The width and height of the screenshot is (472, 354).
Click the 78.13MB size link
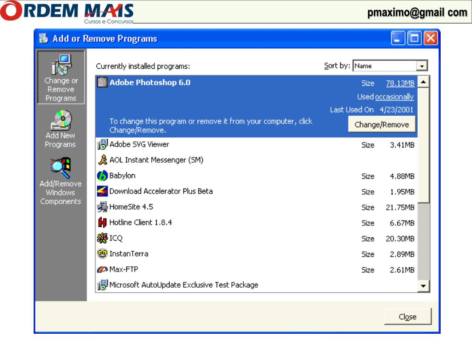coord(400,83)
